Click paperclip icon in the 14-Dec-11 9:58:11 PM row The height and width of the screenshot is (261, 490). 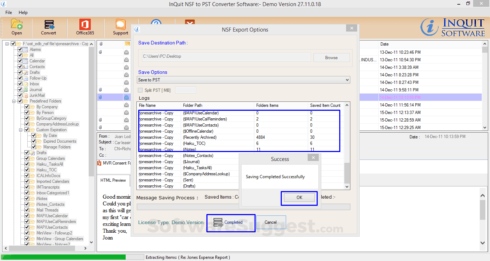coord(101,90)
